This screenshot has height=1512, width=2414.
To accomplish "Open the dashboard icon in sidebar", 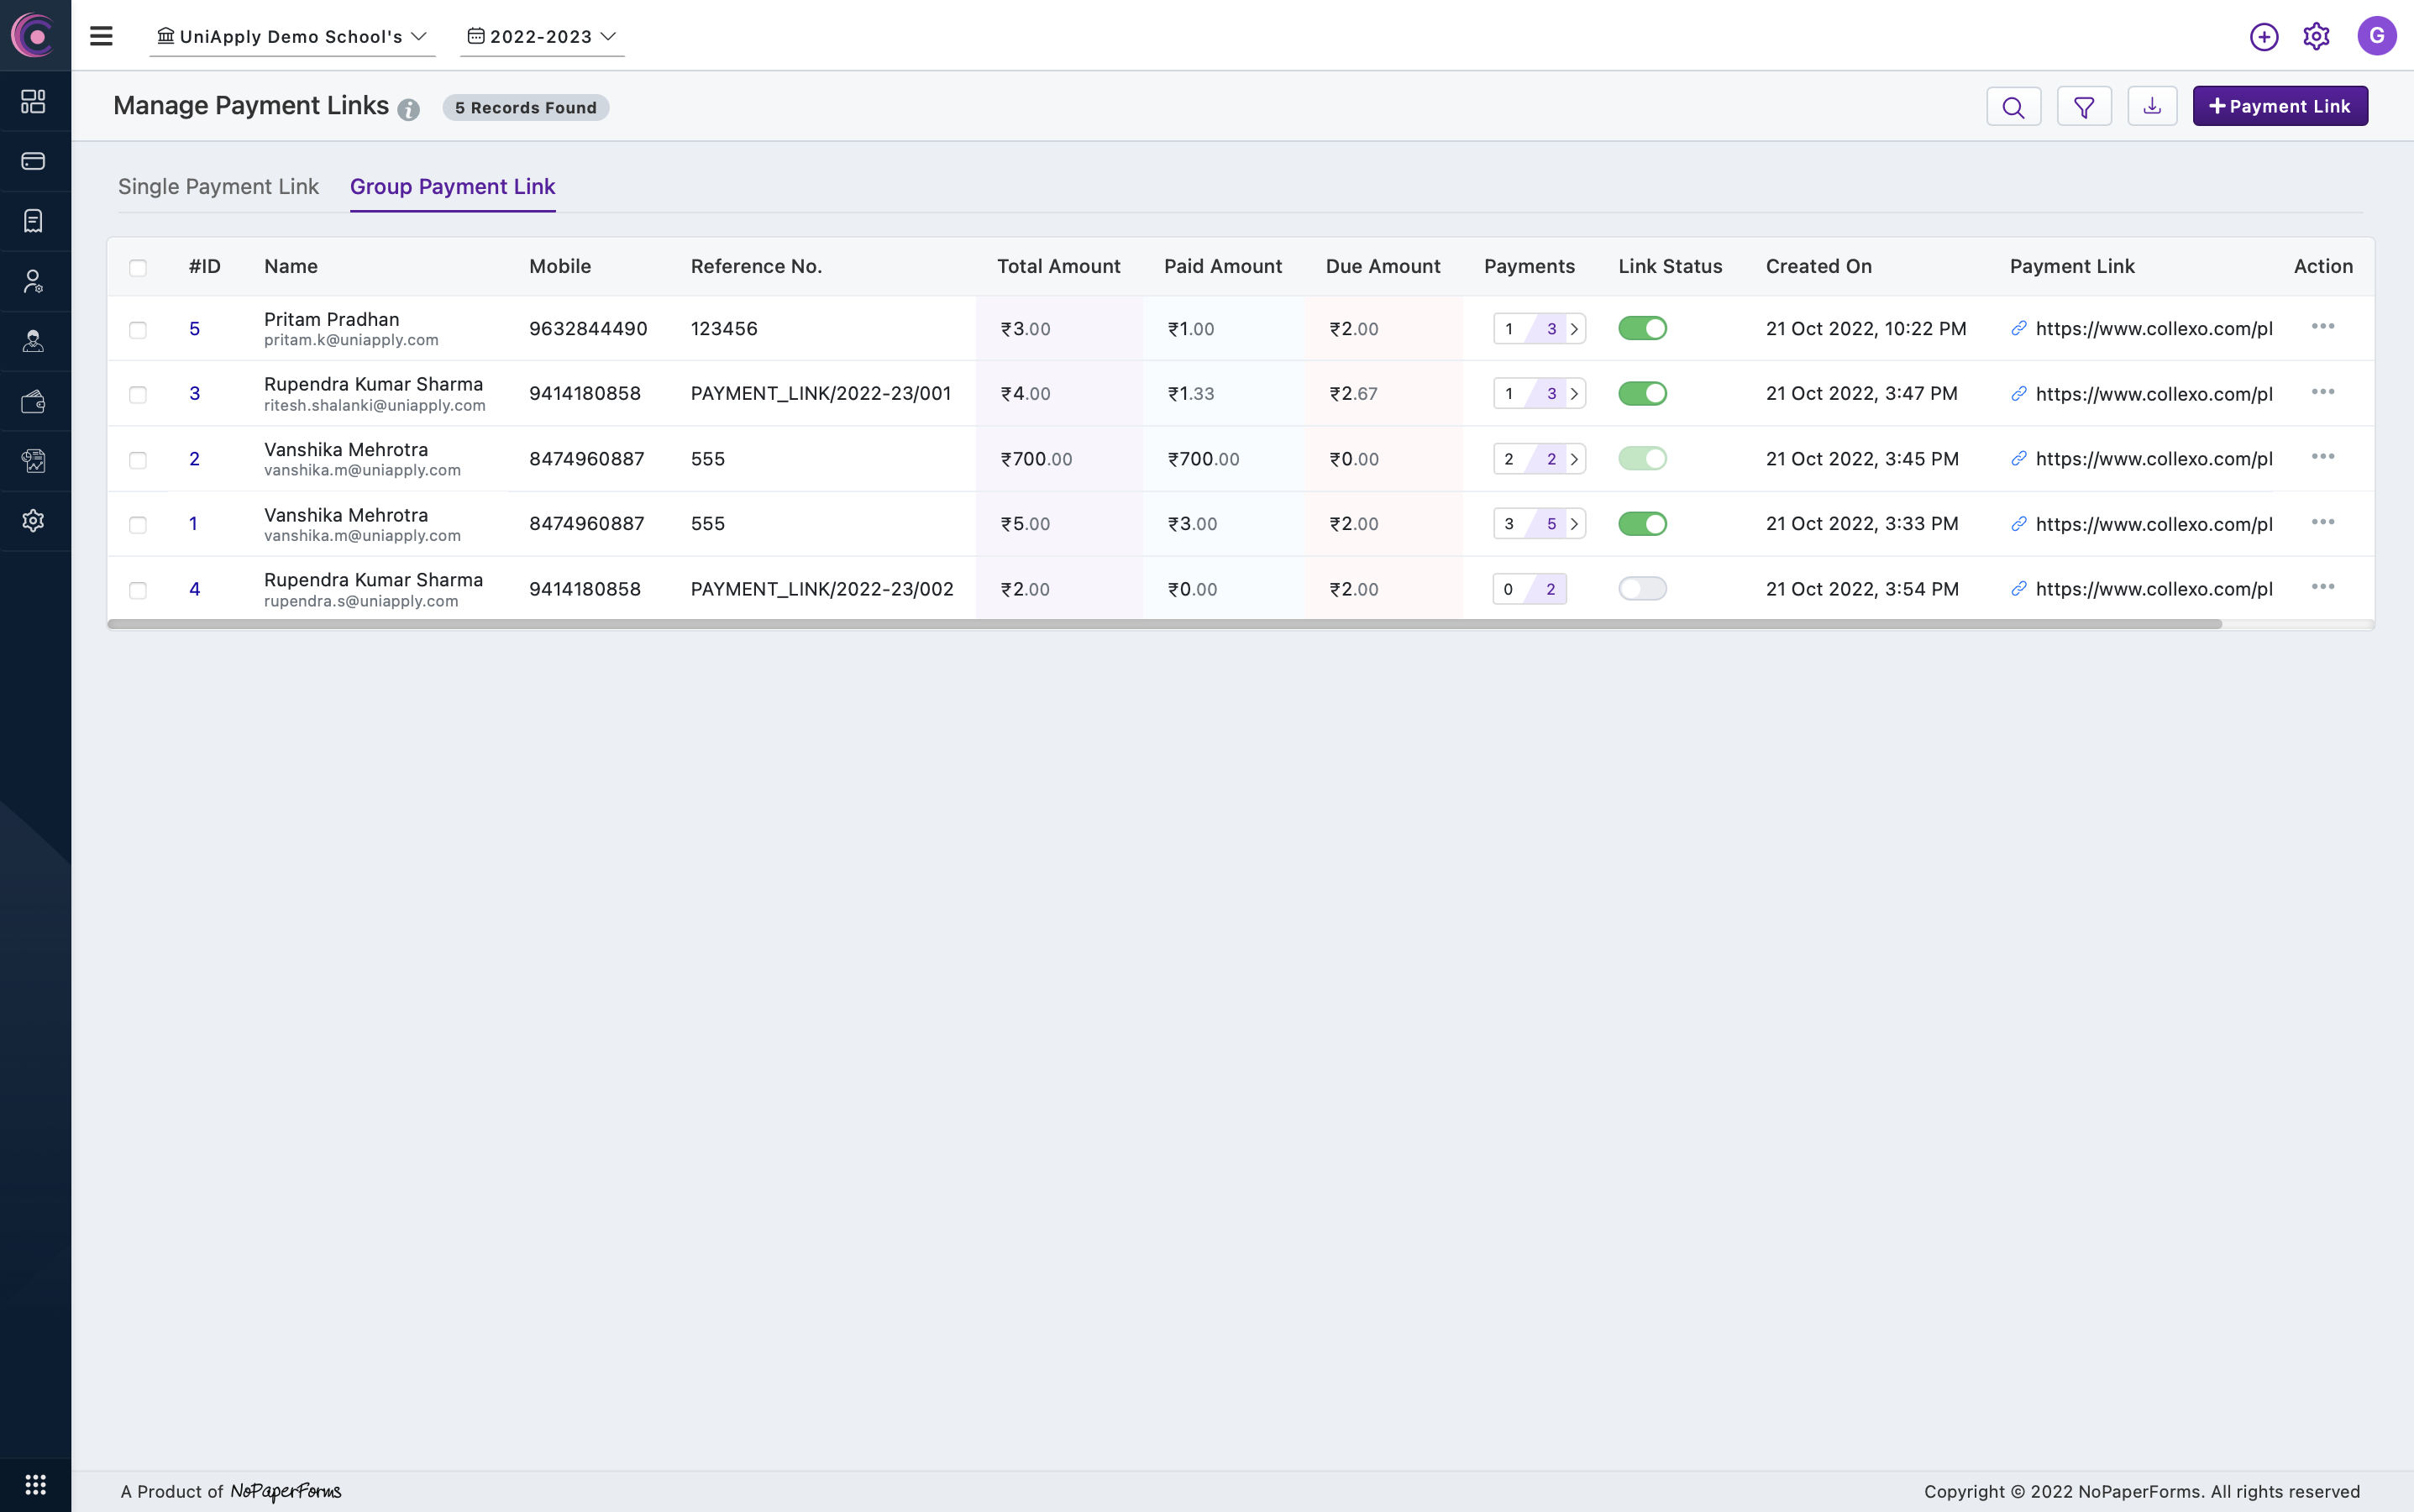I will tap(34, 101).
